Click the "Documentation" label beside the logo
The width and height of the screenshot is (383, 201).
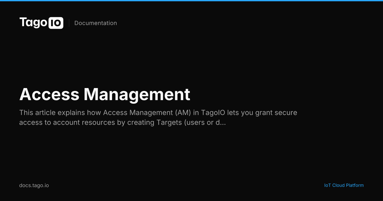(96, 23)
